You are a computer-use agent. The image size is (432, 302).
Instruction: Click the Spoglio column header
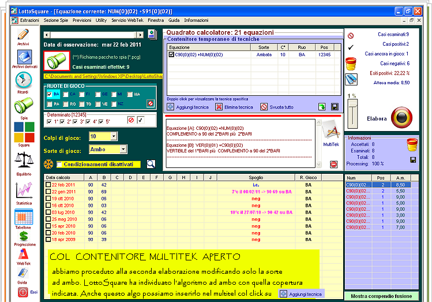256,178
